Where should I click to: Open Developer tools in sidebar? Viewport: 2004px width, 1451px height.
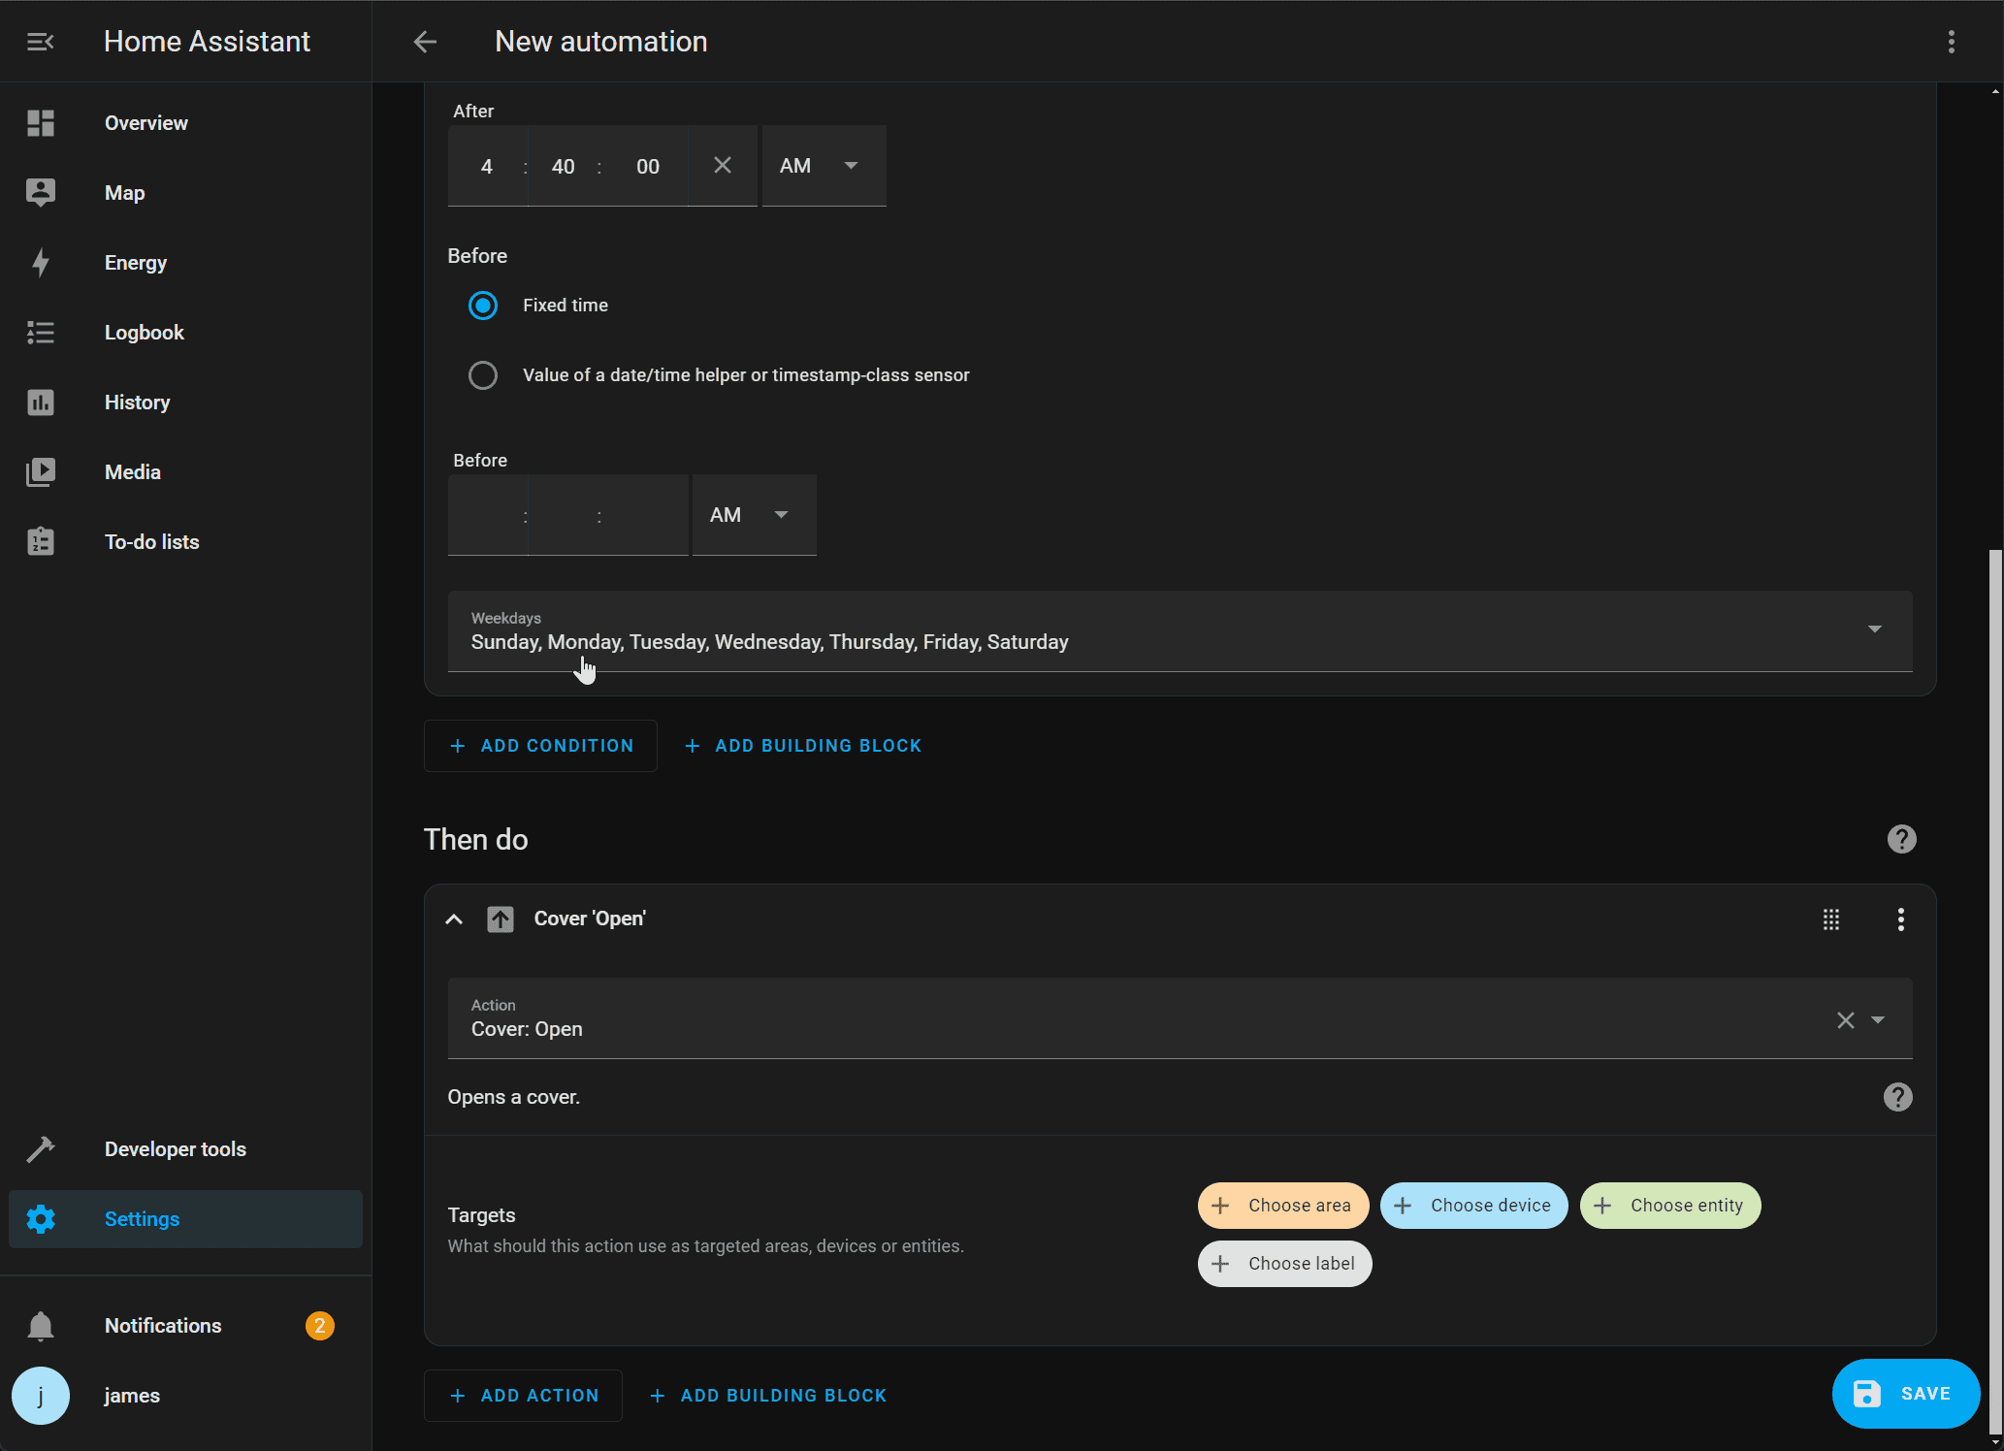pyautogui.click(x=175, y=1149)
